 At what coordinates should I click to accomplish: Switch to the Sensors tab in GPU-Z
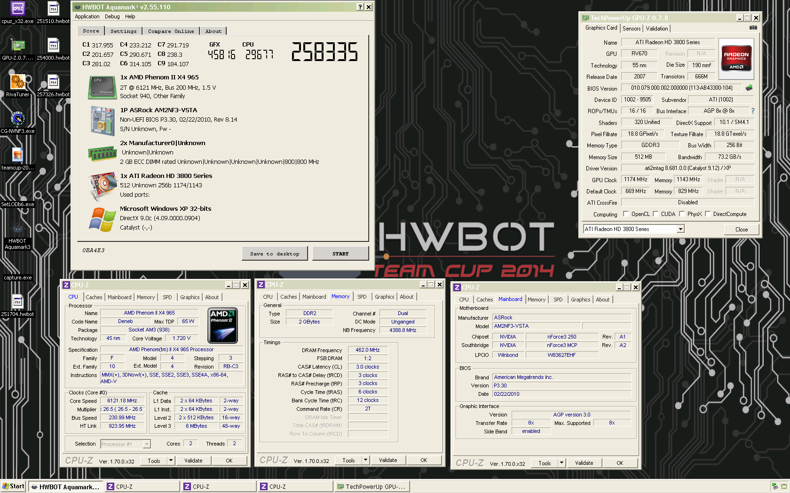[x=632, y=29]
